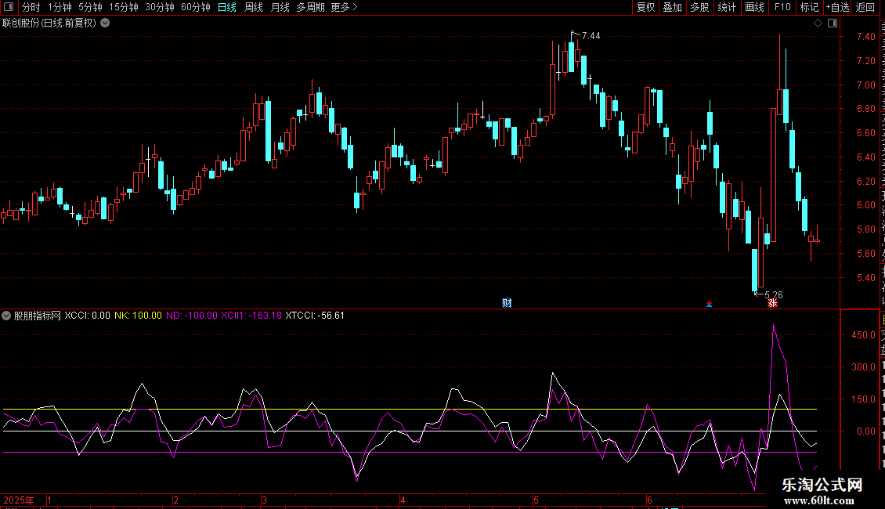Click the 450.0 indicator axis value

[x=864, y=334]
